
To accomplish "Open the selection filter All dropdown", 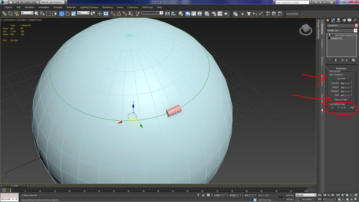I will tap(27, 13).
